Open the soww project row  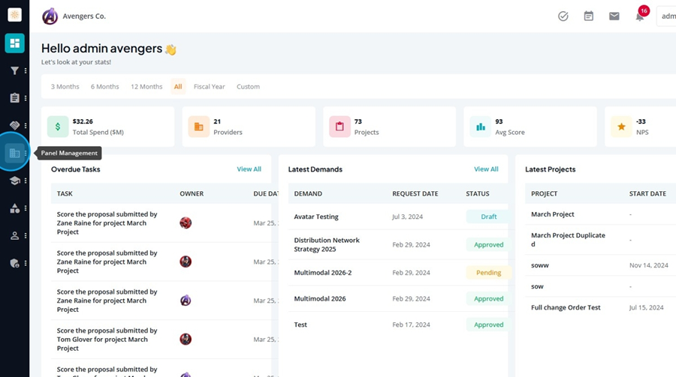click(601, 265)
